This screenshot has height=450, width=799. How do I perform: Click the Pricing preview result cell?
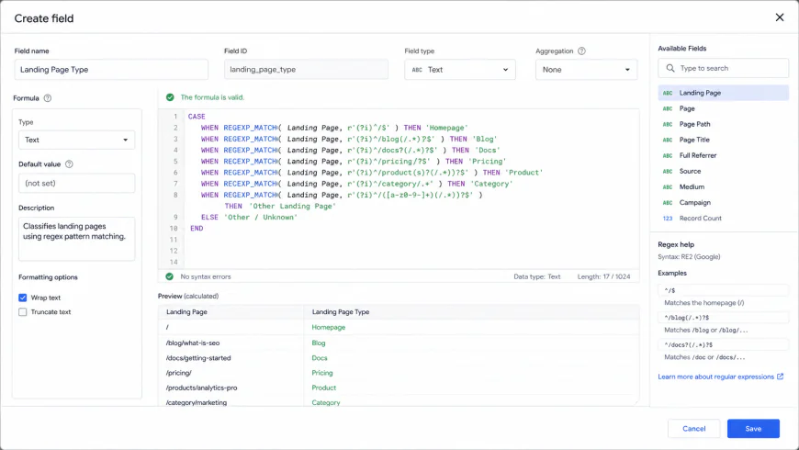click(x=322, y=373)
